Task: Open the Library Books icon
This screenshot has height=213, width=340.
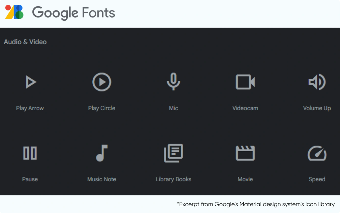Action: point(173,153)
